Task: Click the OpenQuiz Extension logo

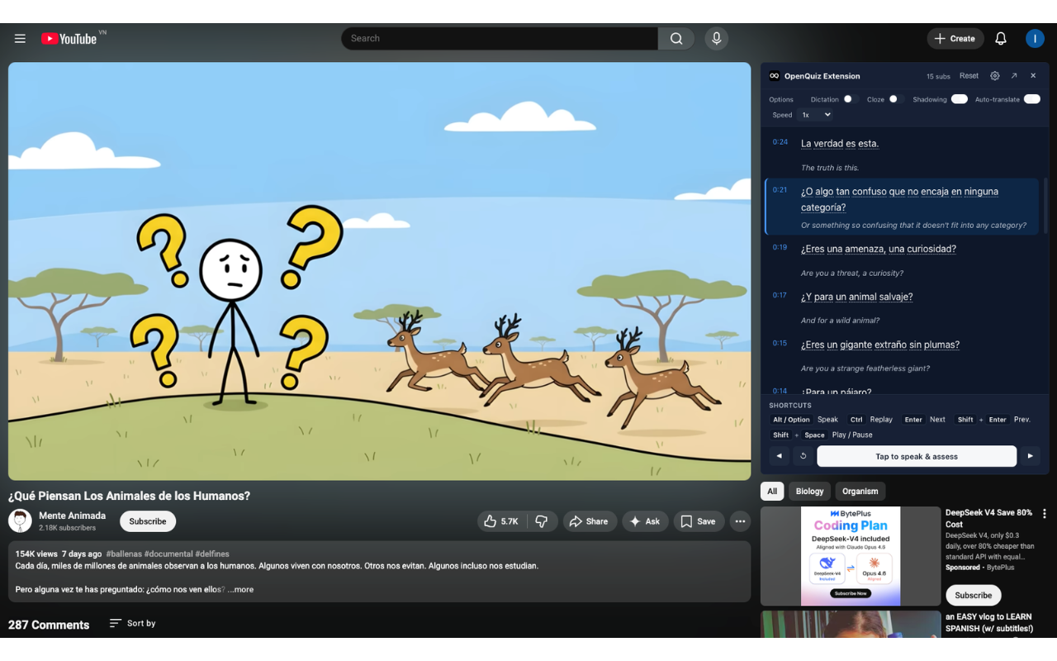Action: [x=774, y=76]
